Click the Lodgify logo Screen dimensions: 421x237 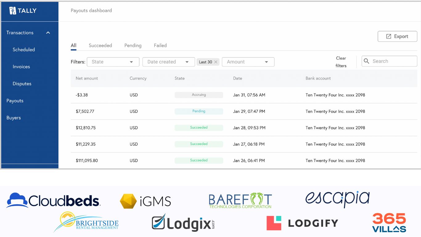coord(302,223)
